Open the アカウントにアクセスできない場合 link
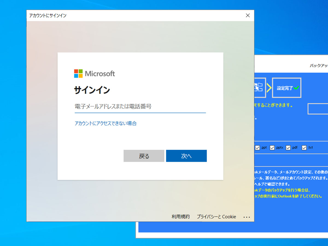The height and width of the screenshot is (246, 328). (106, 123)
